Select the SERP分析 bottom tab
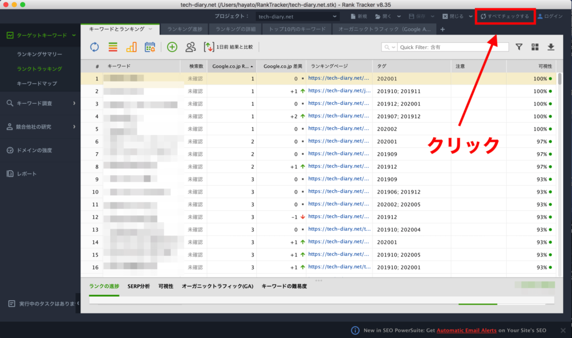 point(139,286)
